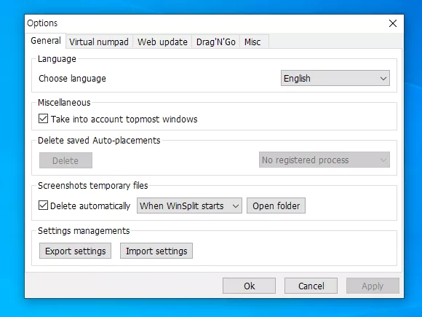The width and height of the screenshot is (422, 317).
Task: Open the No registered process dropdown
Action: (325, 160)
